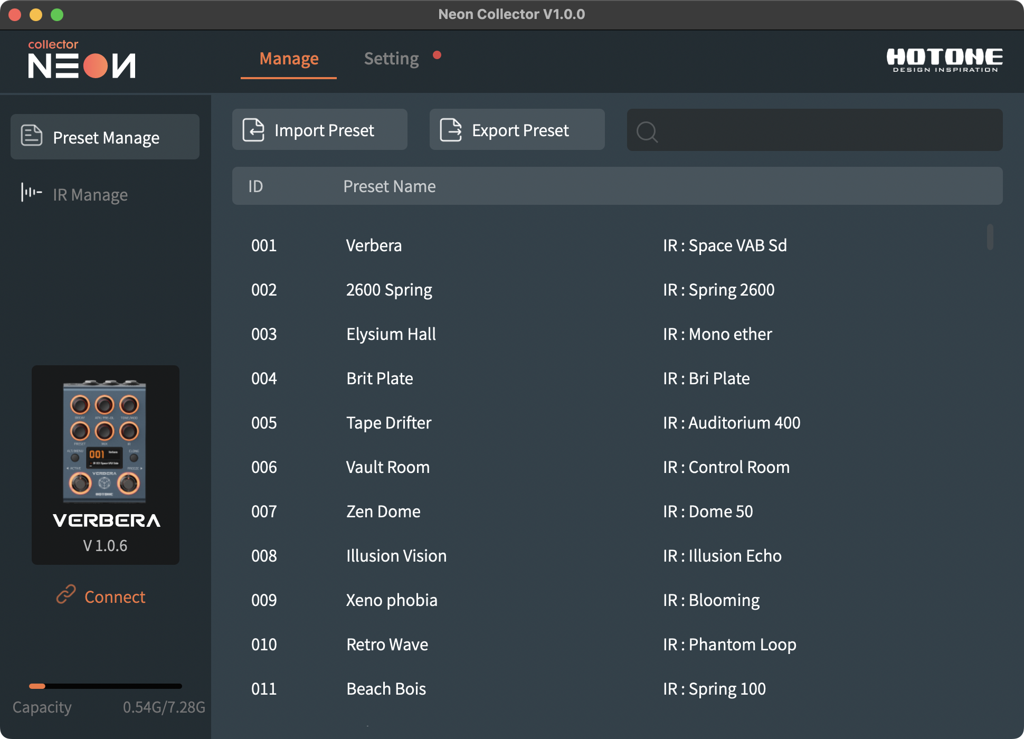This screenshot has height=739, width=1024.
Task: Click IR : Illusion Echo text
Action: click(x=722, y=556)
